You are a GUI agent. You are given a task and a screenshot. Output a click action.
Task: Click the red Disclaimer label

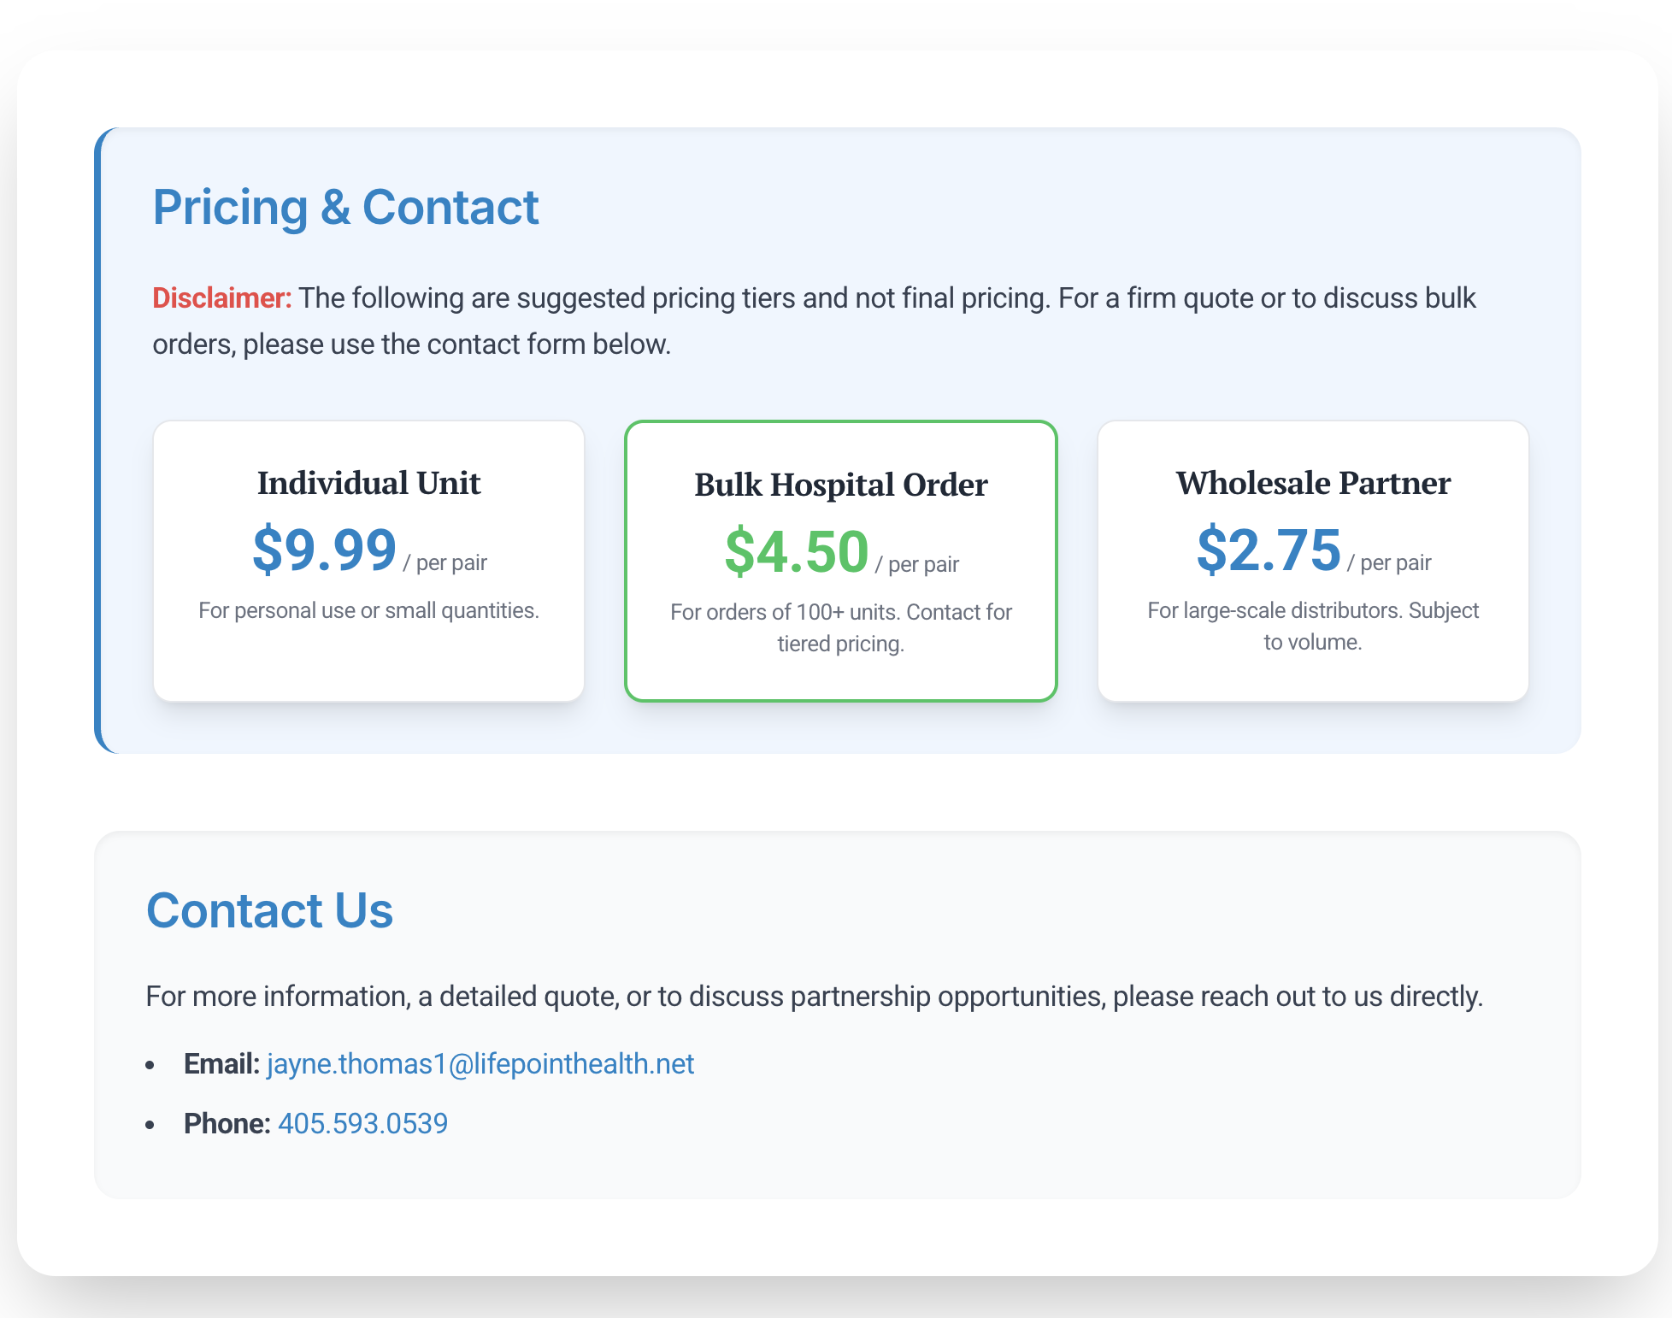tap(221, 297)
